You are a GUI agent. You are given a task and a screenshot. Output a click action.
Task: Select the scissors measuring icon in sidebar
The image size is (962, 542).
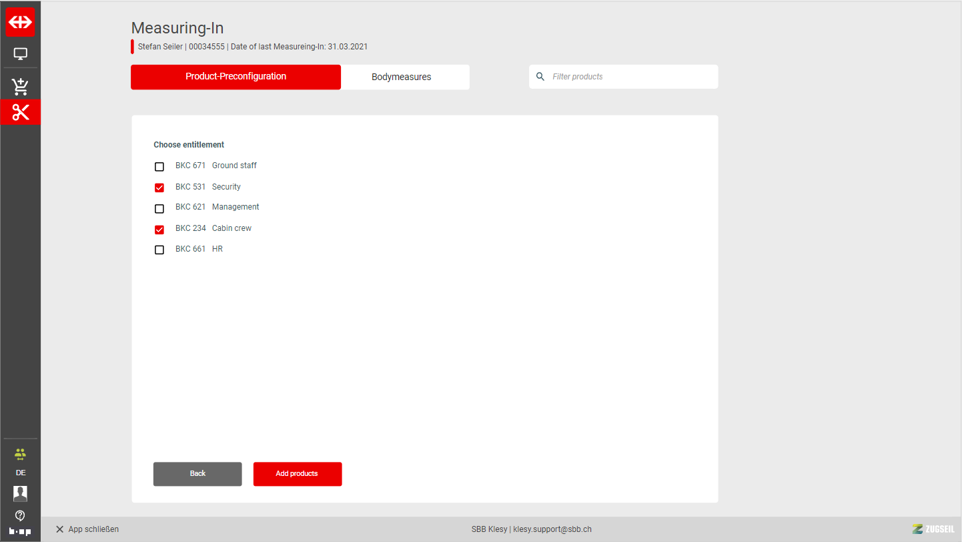[x=20, y=112]
